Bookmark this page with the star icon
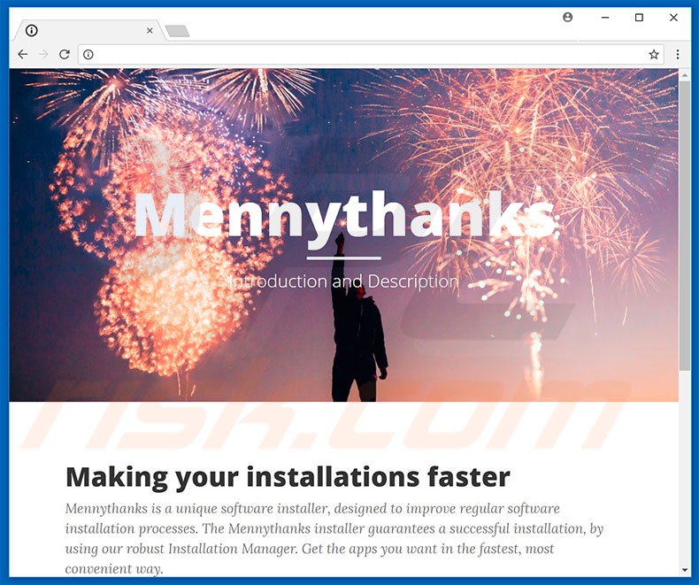The height and width of the screenshot is (585, 699). click(x=654, y=55)
